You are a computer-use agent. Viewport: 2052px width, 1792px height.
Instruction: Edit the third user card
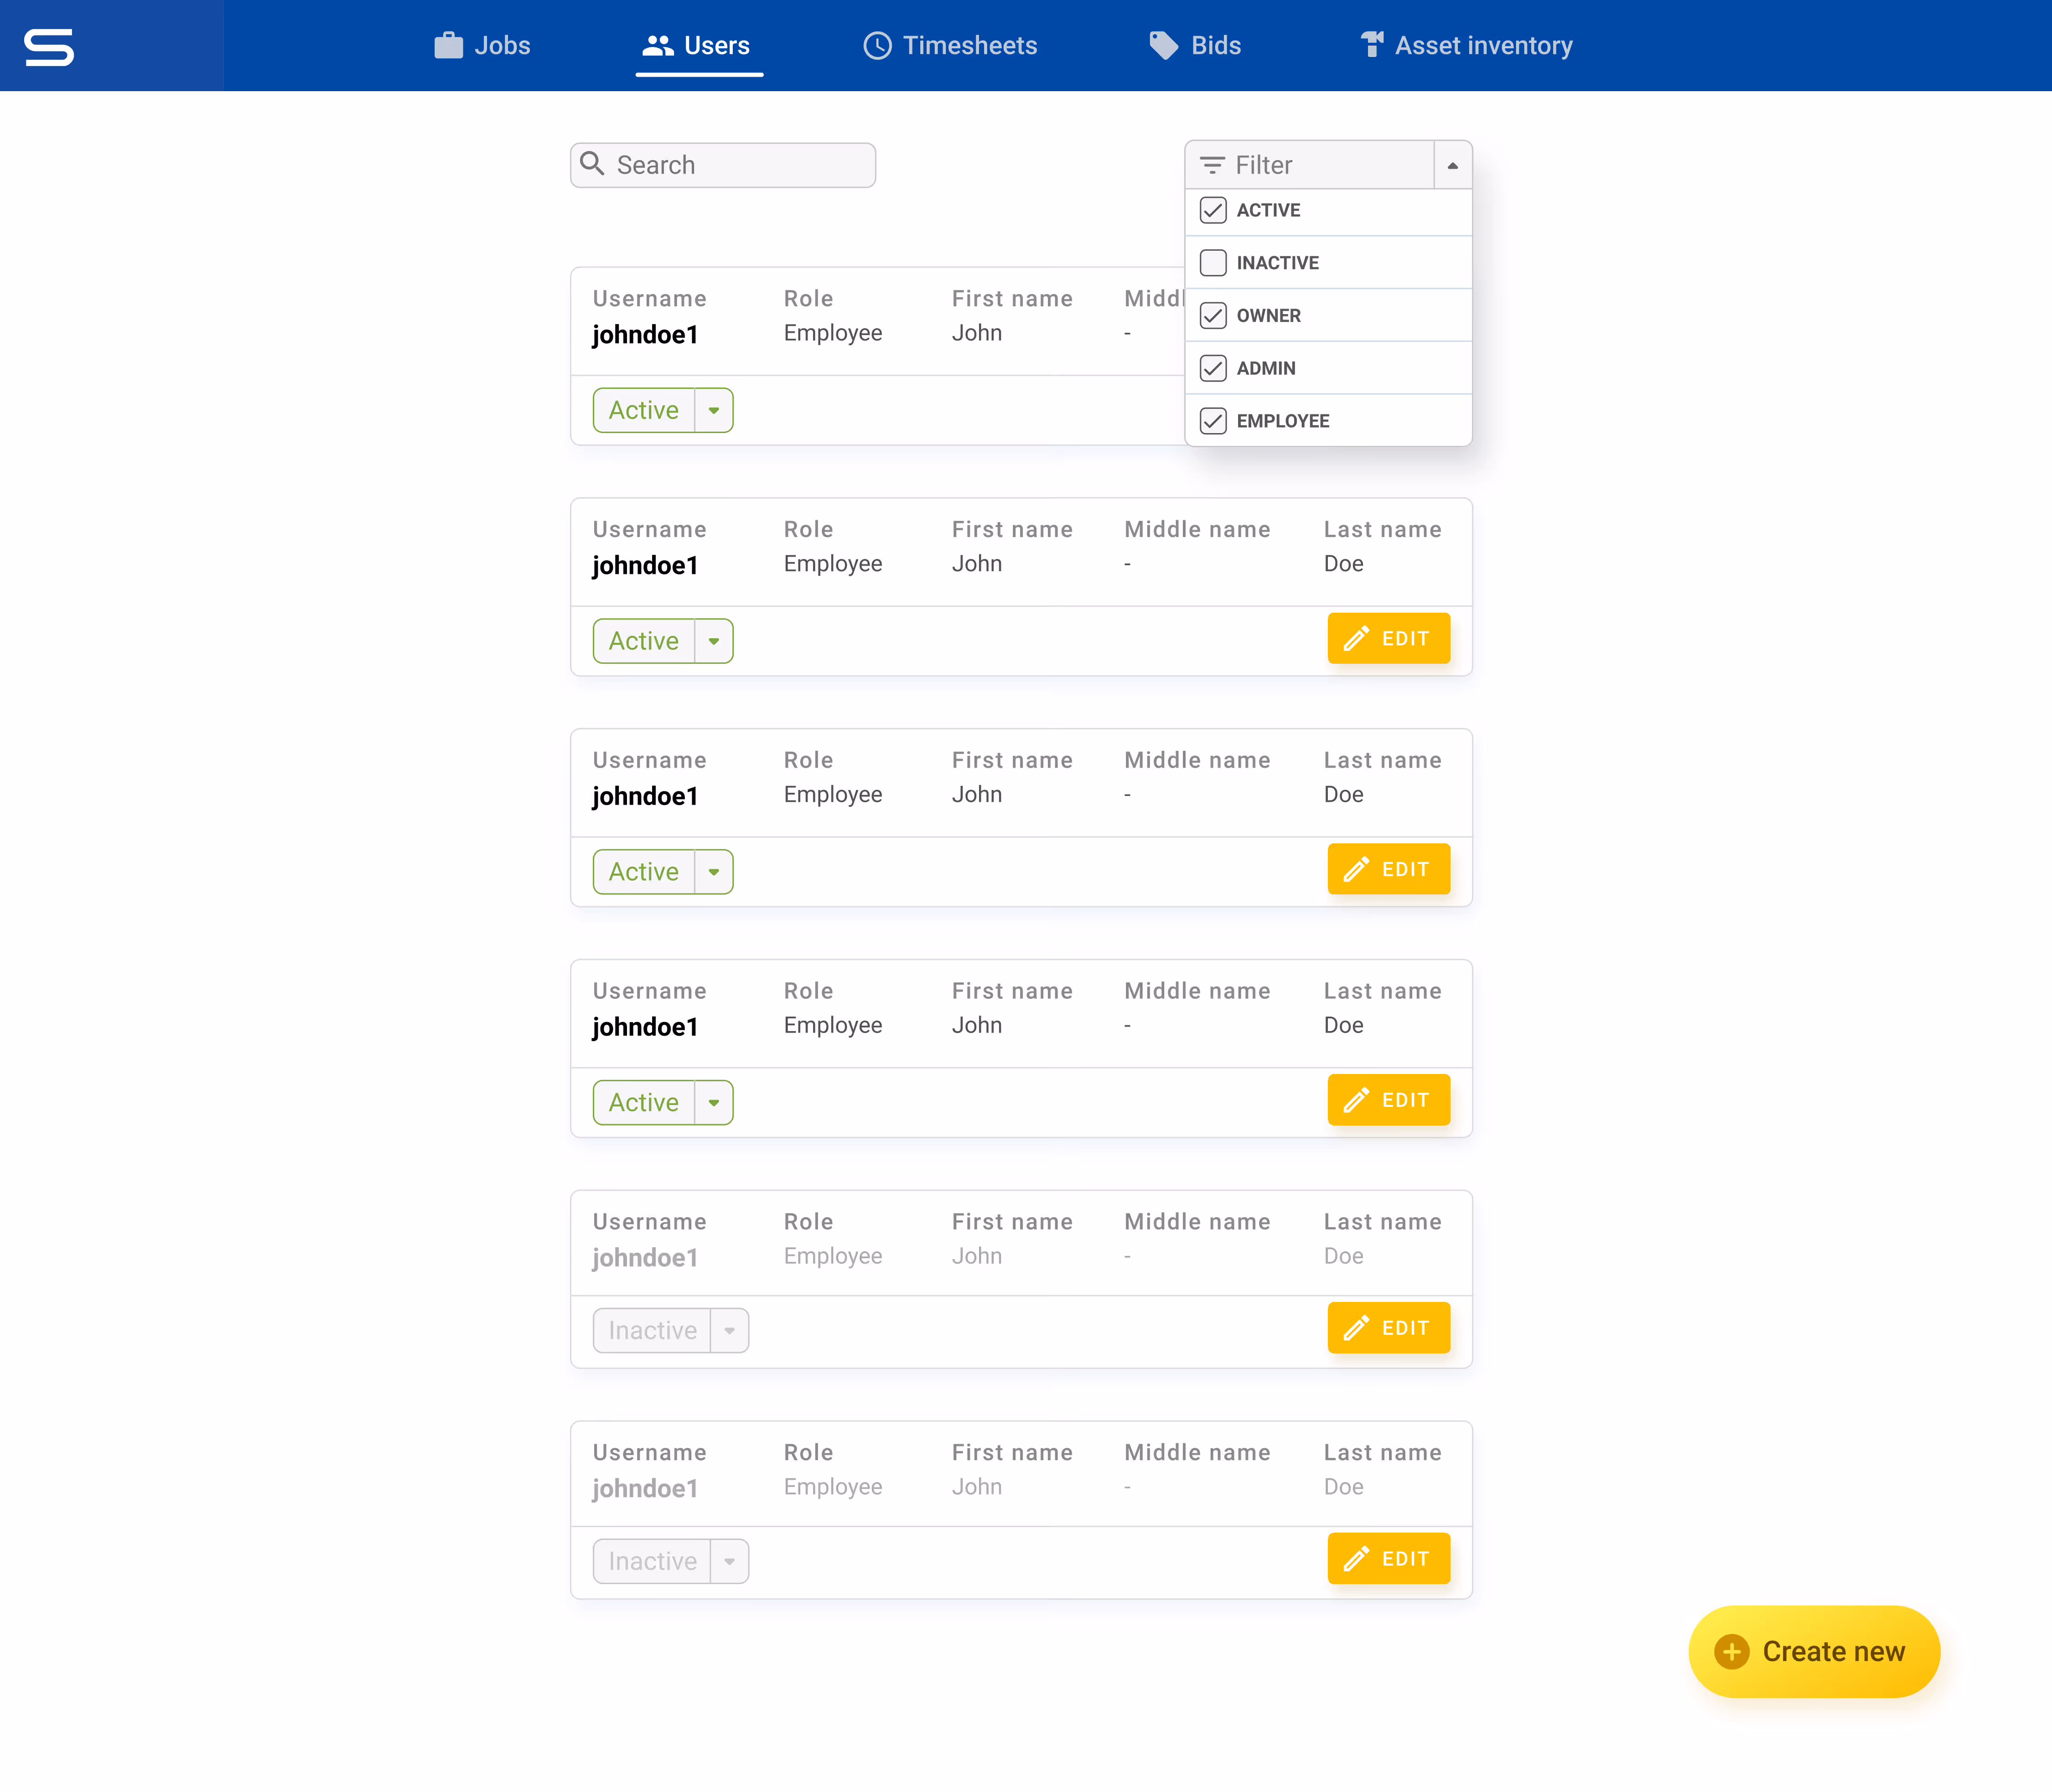(1389, 869)
